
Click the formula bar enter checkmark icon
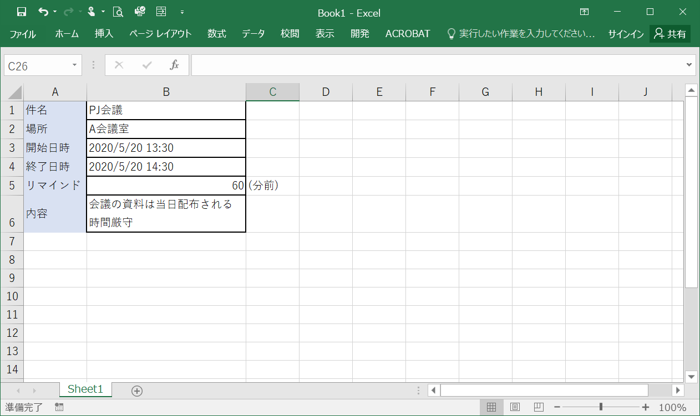point(147,65)
